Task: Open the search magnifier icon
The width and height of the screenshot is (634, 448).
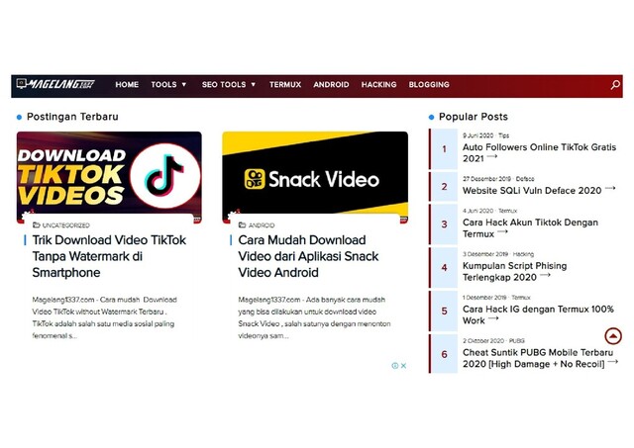Action: (x=615, y=84)
